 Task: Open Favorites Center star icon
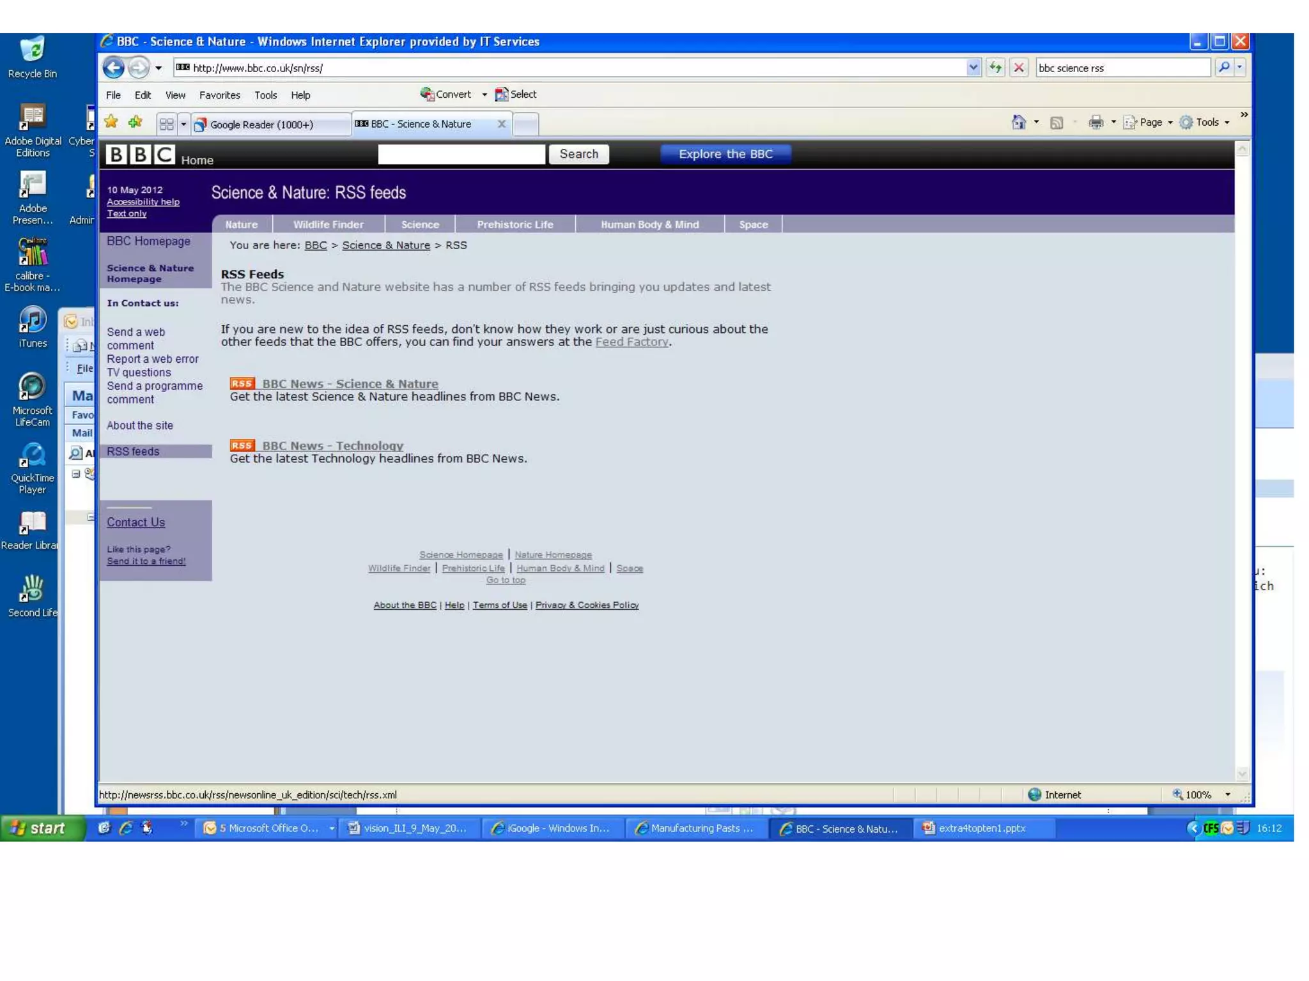pyautogui.click(x=111, y=122)
